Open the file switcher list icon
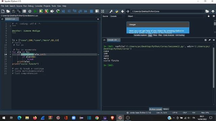Viewport: 216px width, 121px height. [24, 11]
